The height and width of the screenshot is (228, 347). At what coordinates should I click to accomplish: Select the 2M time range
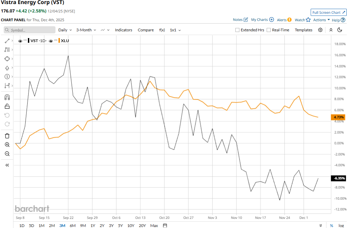tap(52, 226)
